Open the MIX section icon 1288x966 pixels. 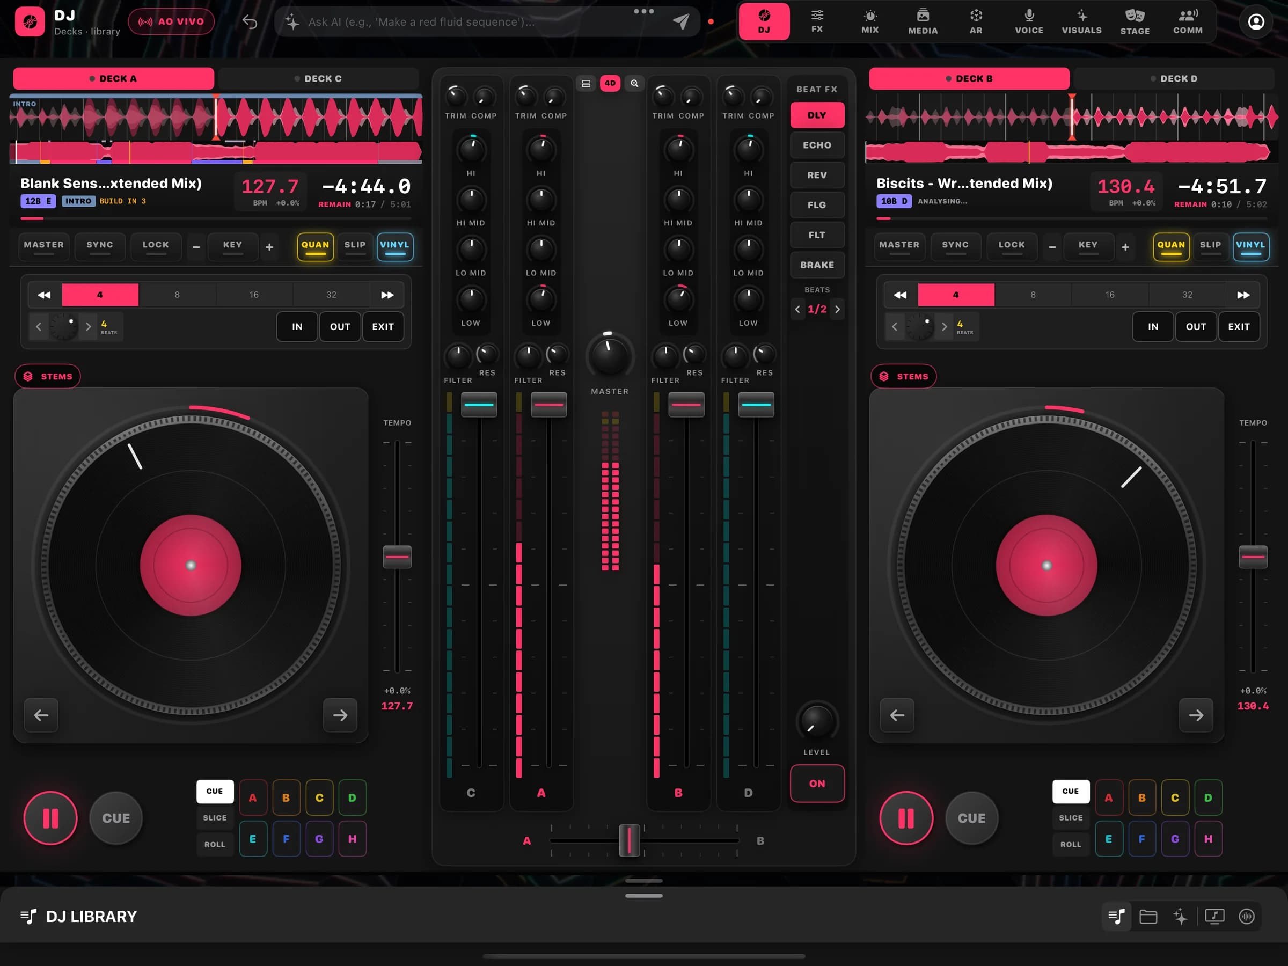(870, 21)
